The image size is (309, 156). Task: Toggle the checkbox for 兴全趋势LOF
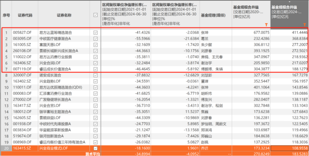click(96, 81)
